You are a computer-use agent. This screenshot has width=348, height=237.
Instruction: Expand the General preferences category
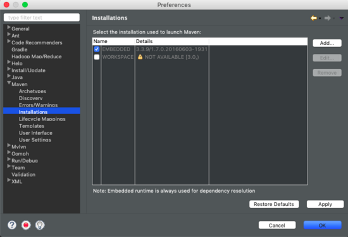click(x=9, y=27)
